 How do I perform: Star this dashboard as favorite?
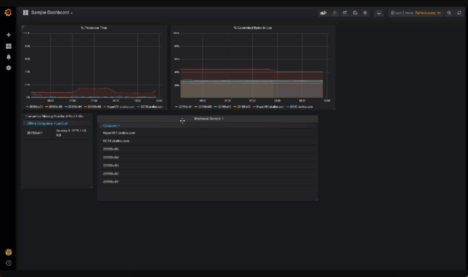click(x=335, y=12)
